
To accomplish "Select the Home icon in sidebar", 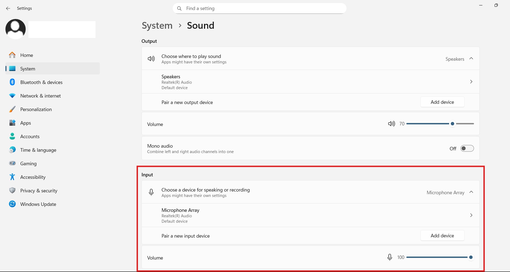I will [12, 55].
